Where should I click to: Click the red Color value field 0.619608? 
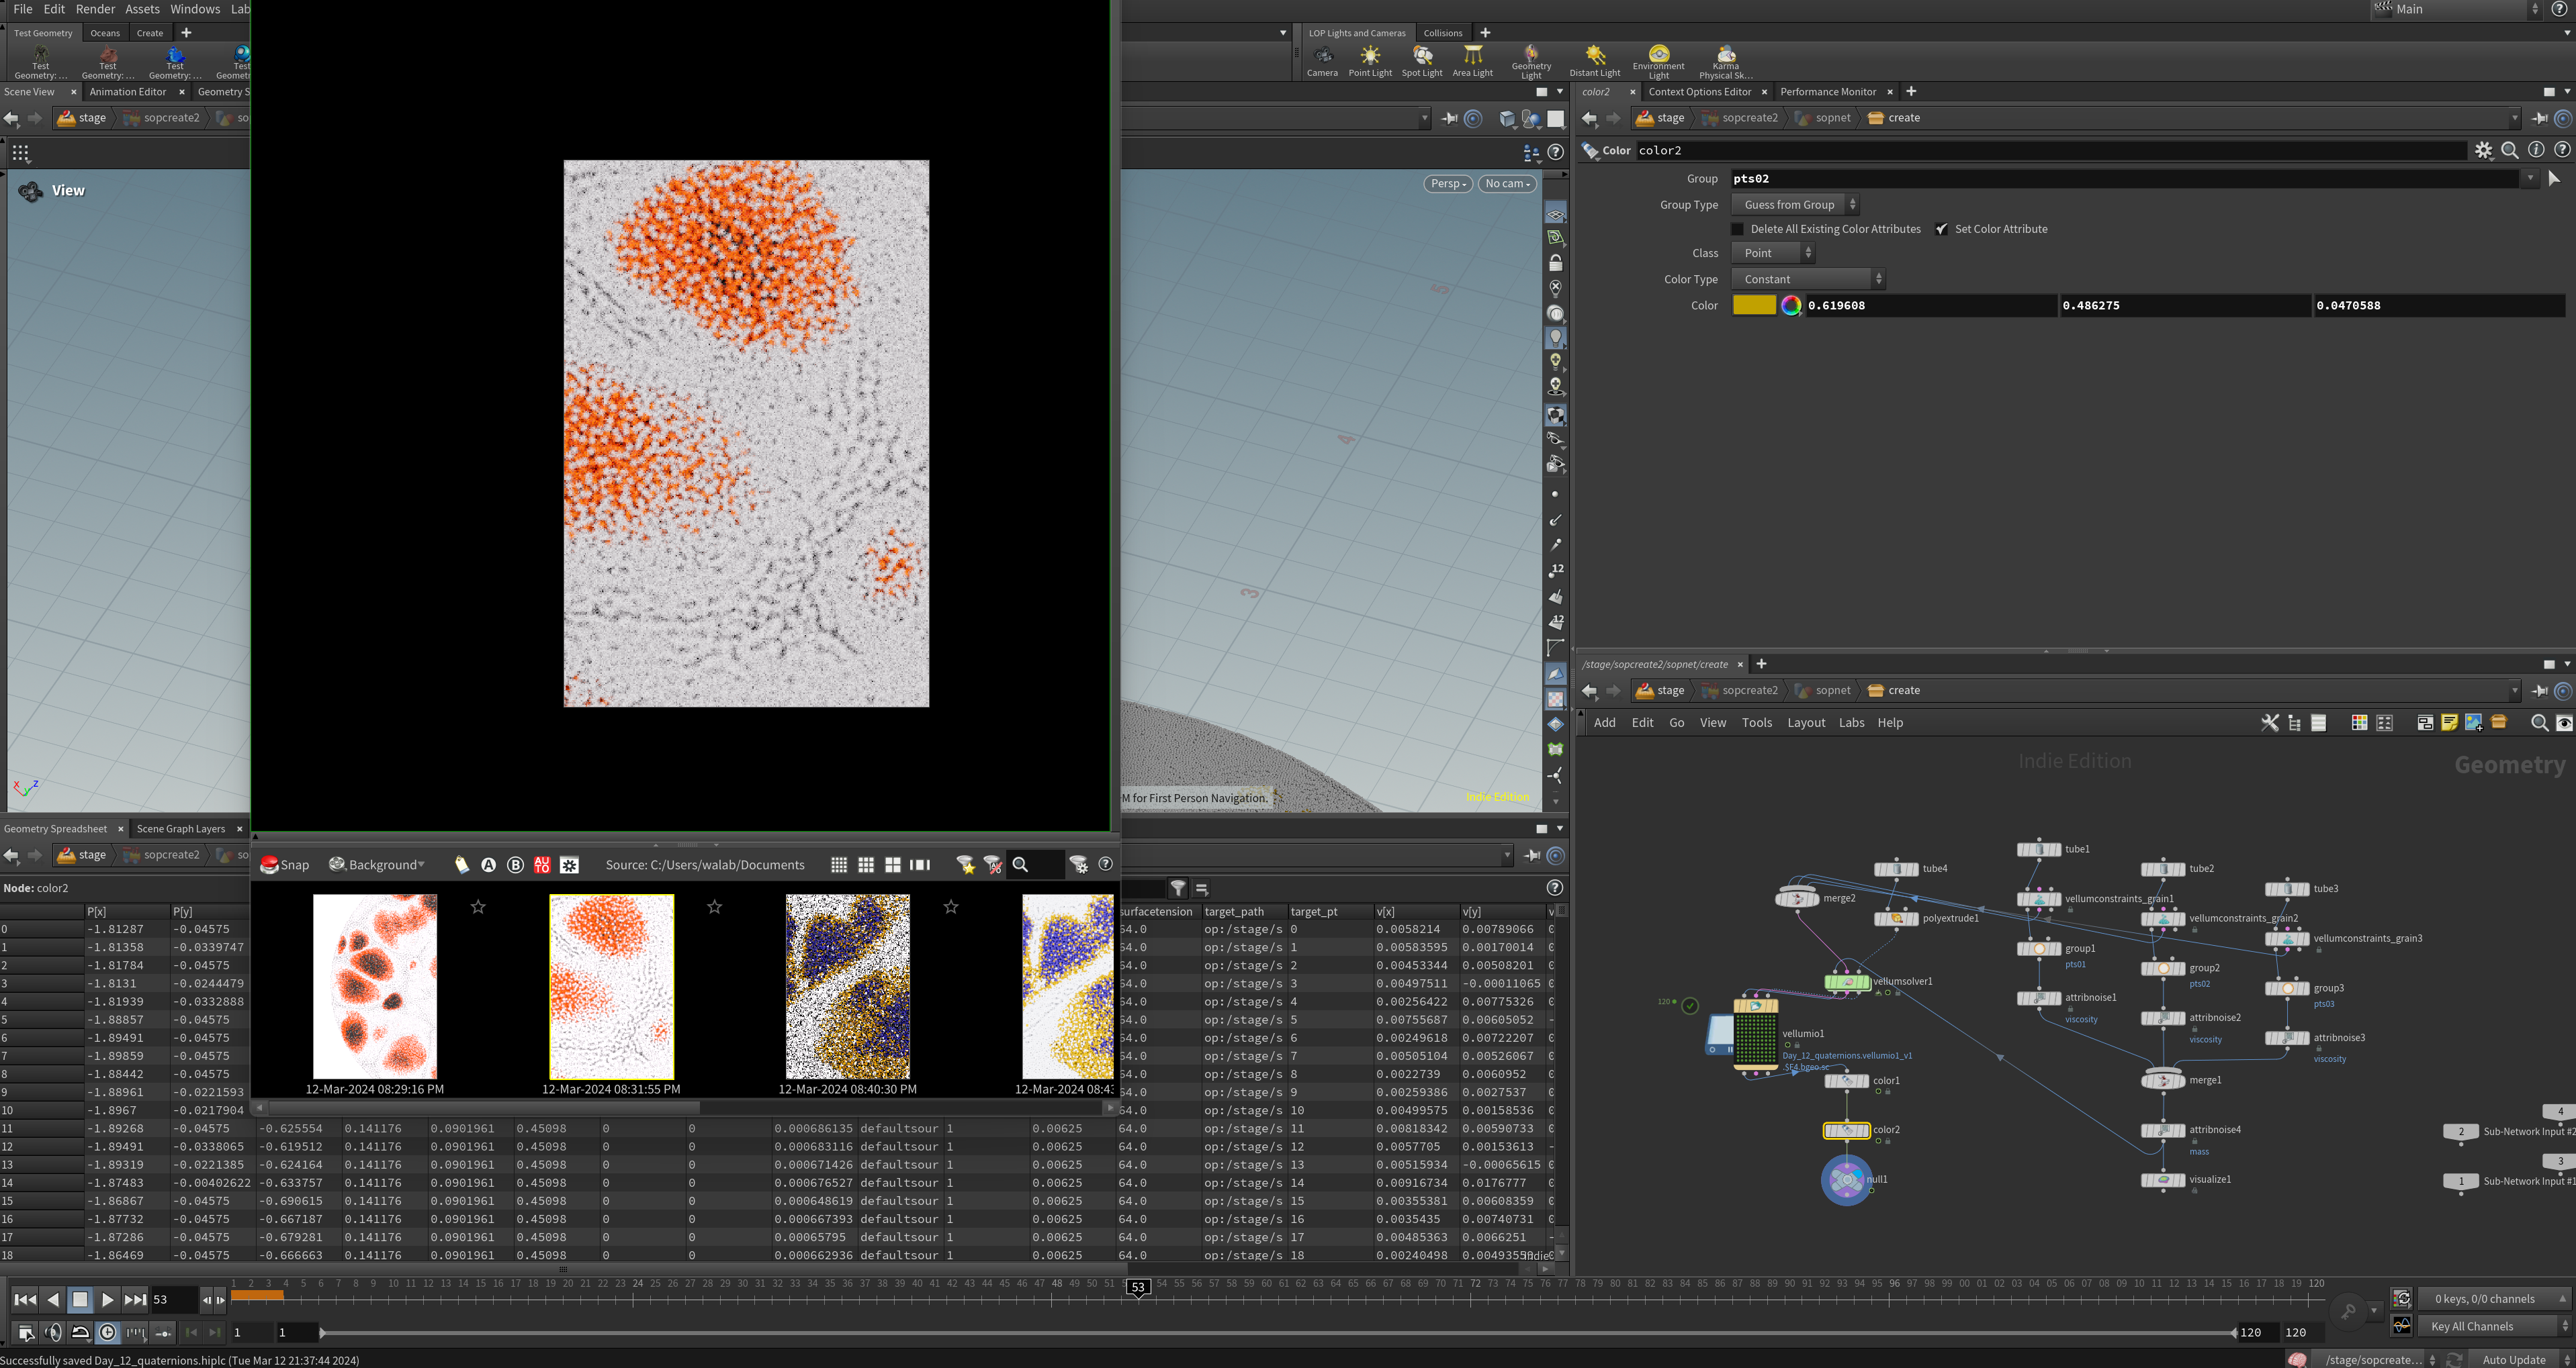click(1930, 306)
